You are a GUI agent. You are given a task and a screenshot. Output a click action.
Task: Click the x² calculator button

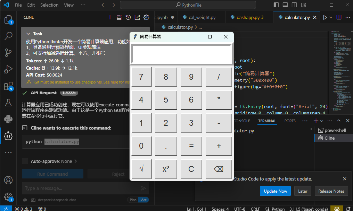coord(166,169)
